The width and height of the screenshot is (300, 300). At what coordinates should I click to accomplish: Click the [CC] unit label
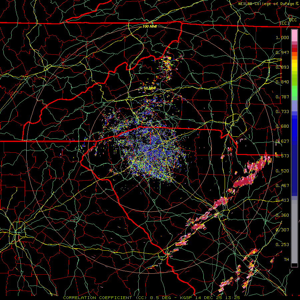tap(285, 23)
